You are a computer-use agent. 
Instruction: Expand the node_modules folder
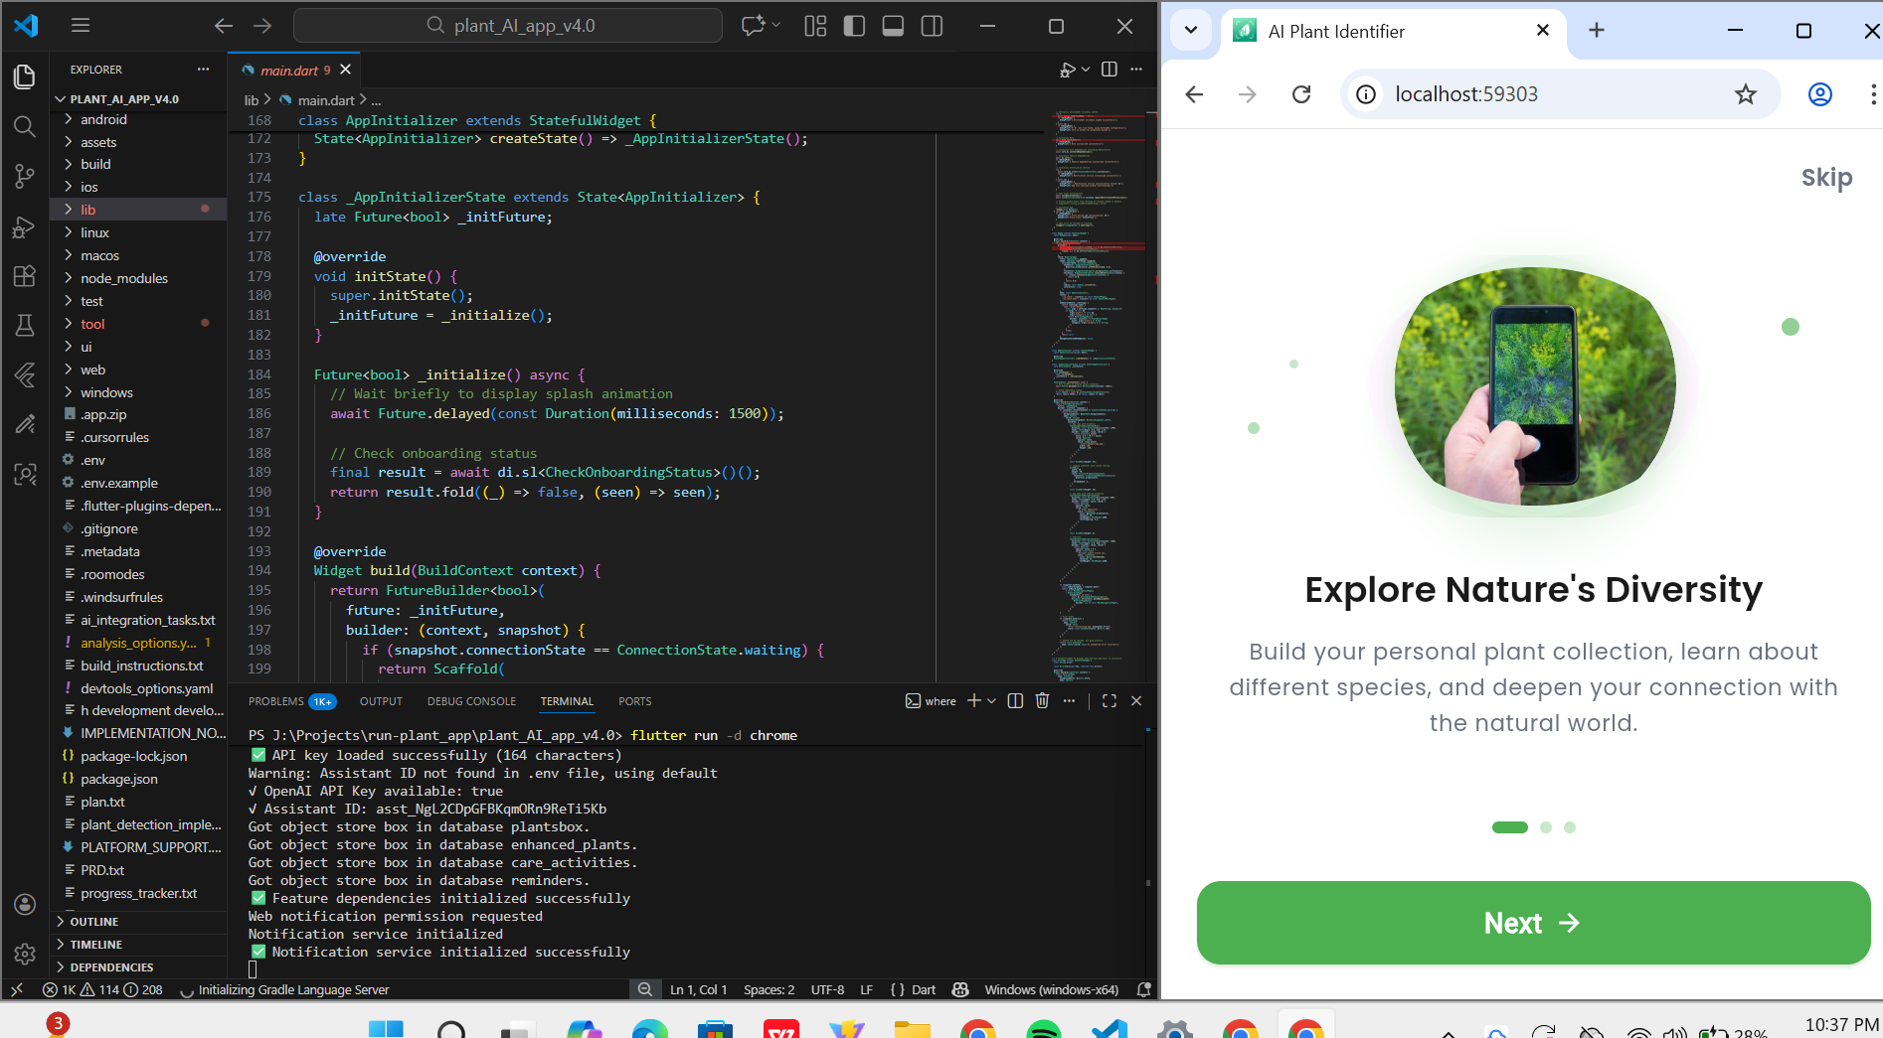coord(124,278)
